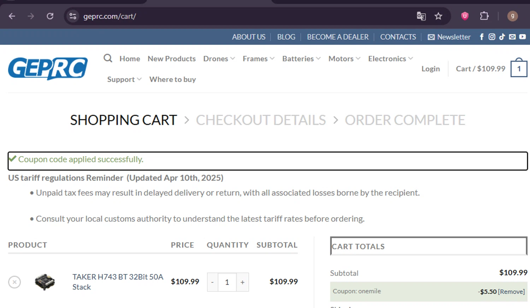Open the Home menu item
Viewport: 530px width, 308px height.
pos(130,59)
